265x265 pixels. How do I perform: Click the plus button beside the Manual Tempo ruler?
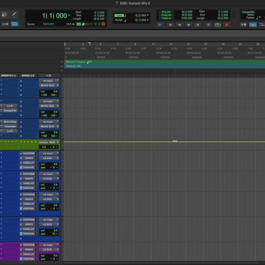pos(62,62)
